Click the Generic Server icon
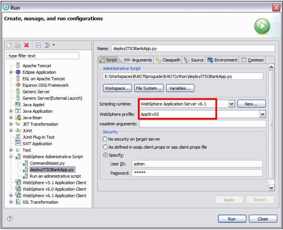283x230 pixels. [18, 91]
